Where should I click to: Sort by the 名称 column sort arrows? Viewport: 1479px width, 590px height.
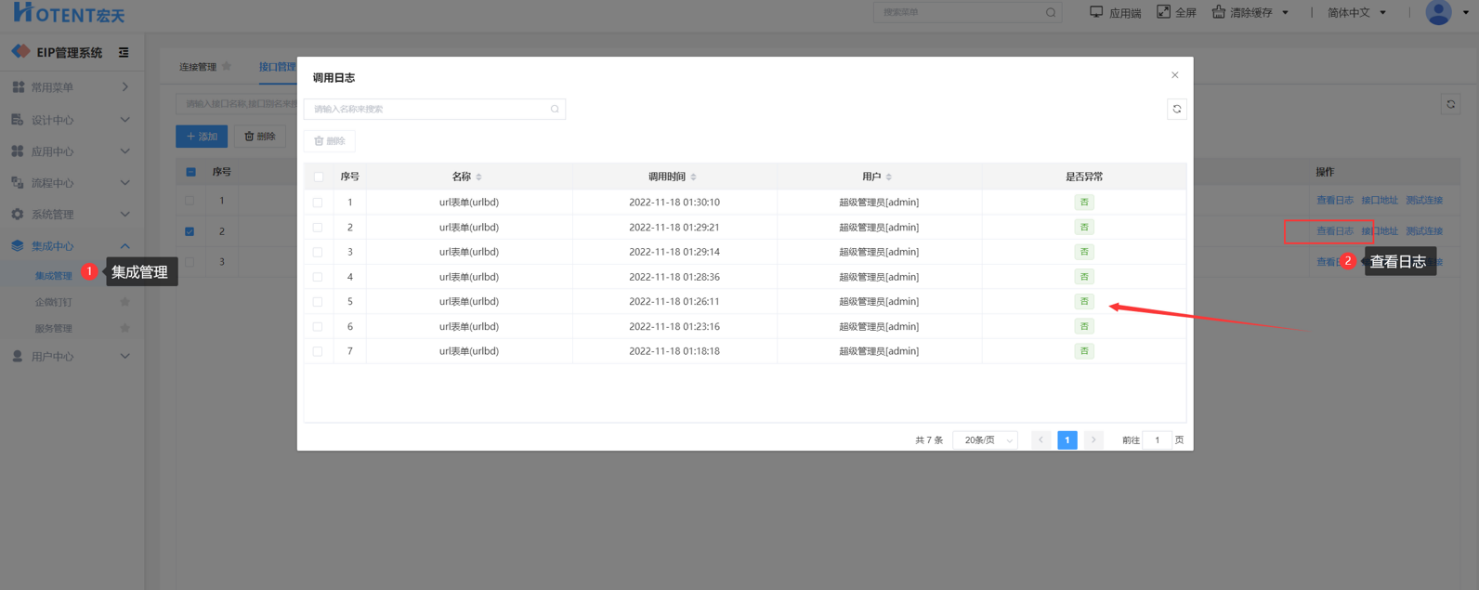pyautogui.click(x=479, y=177)
